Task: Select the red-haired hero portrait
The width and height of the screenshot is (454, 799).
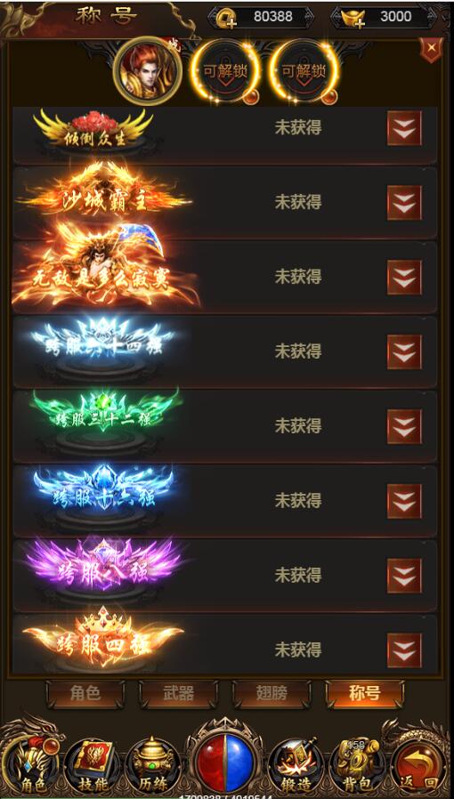Action: click(x=148, y=71)
